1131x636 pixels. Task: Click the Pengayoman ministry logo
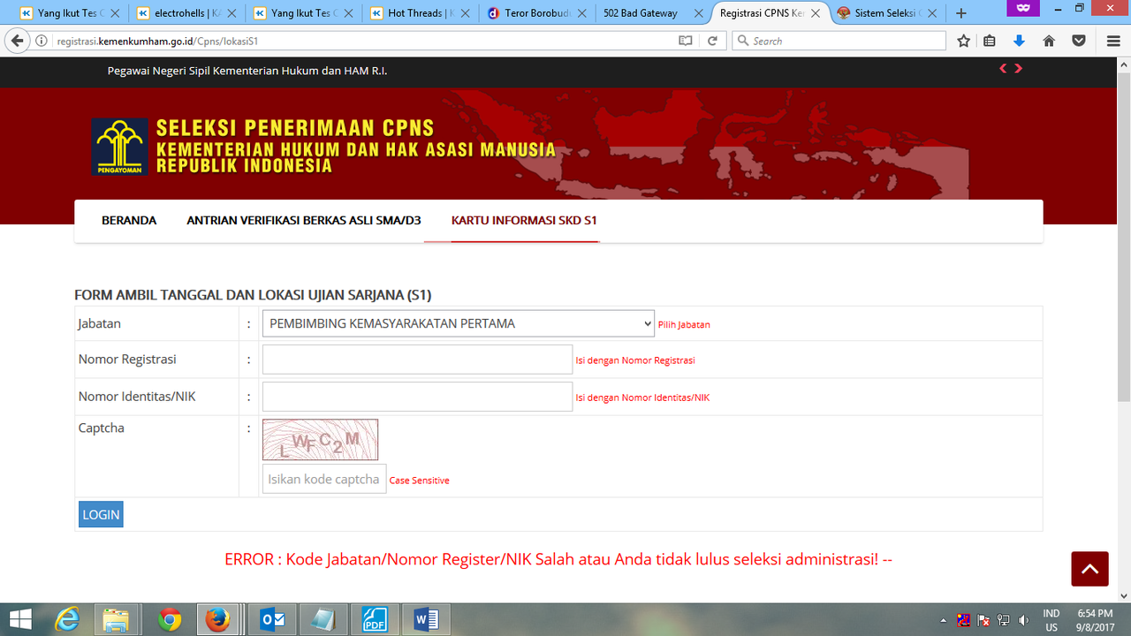(x=120, y=147)
